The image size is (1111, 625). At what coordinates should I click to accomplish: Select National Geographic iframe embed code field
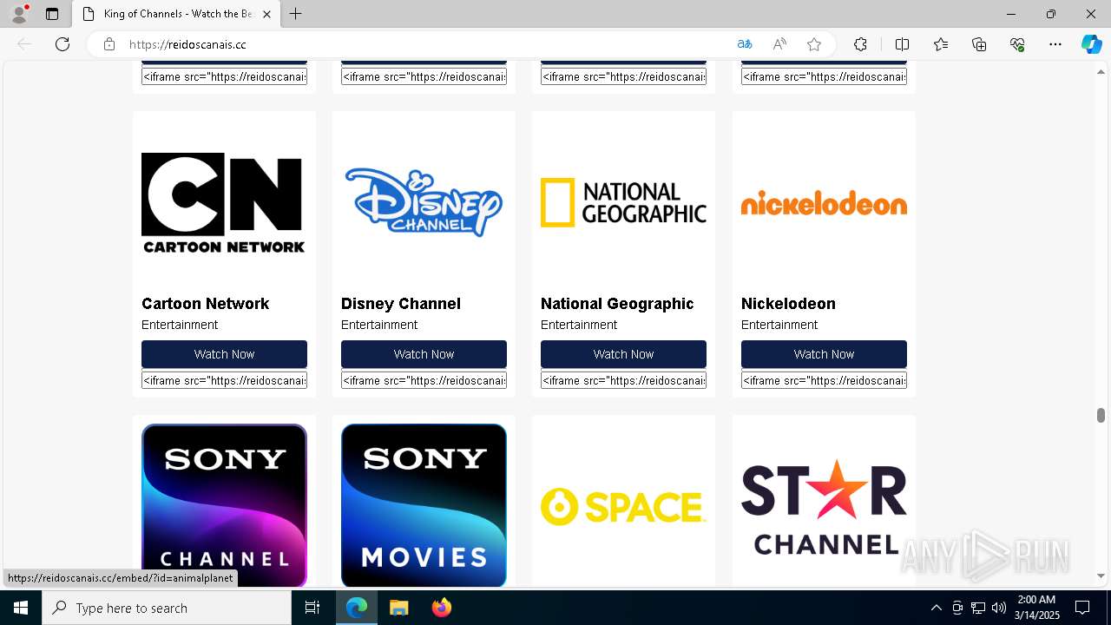[623, 380]
